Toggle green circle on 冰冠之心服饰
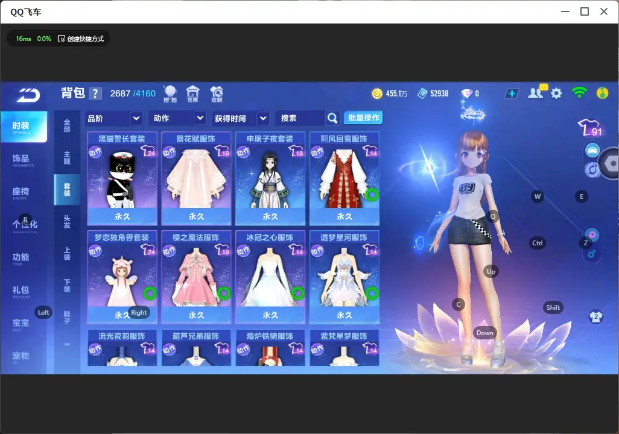Screen dimensions: 619x434 [298, 293]
